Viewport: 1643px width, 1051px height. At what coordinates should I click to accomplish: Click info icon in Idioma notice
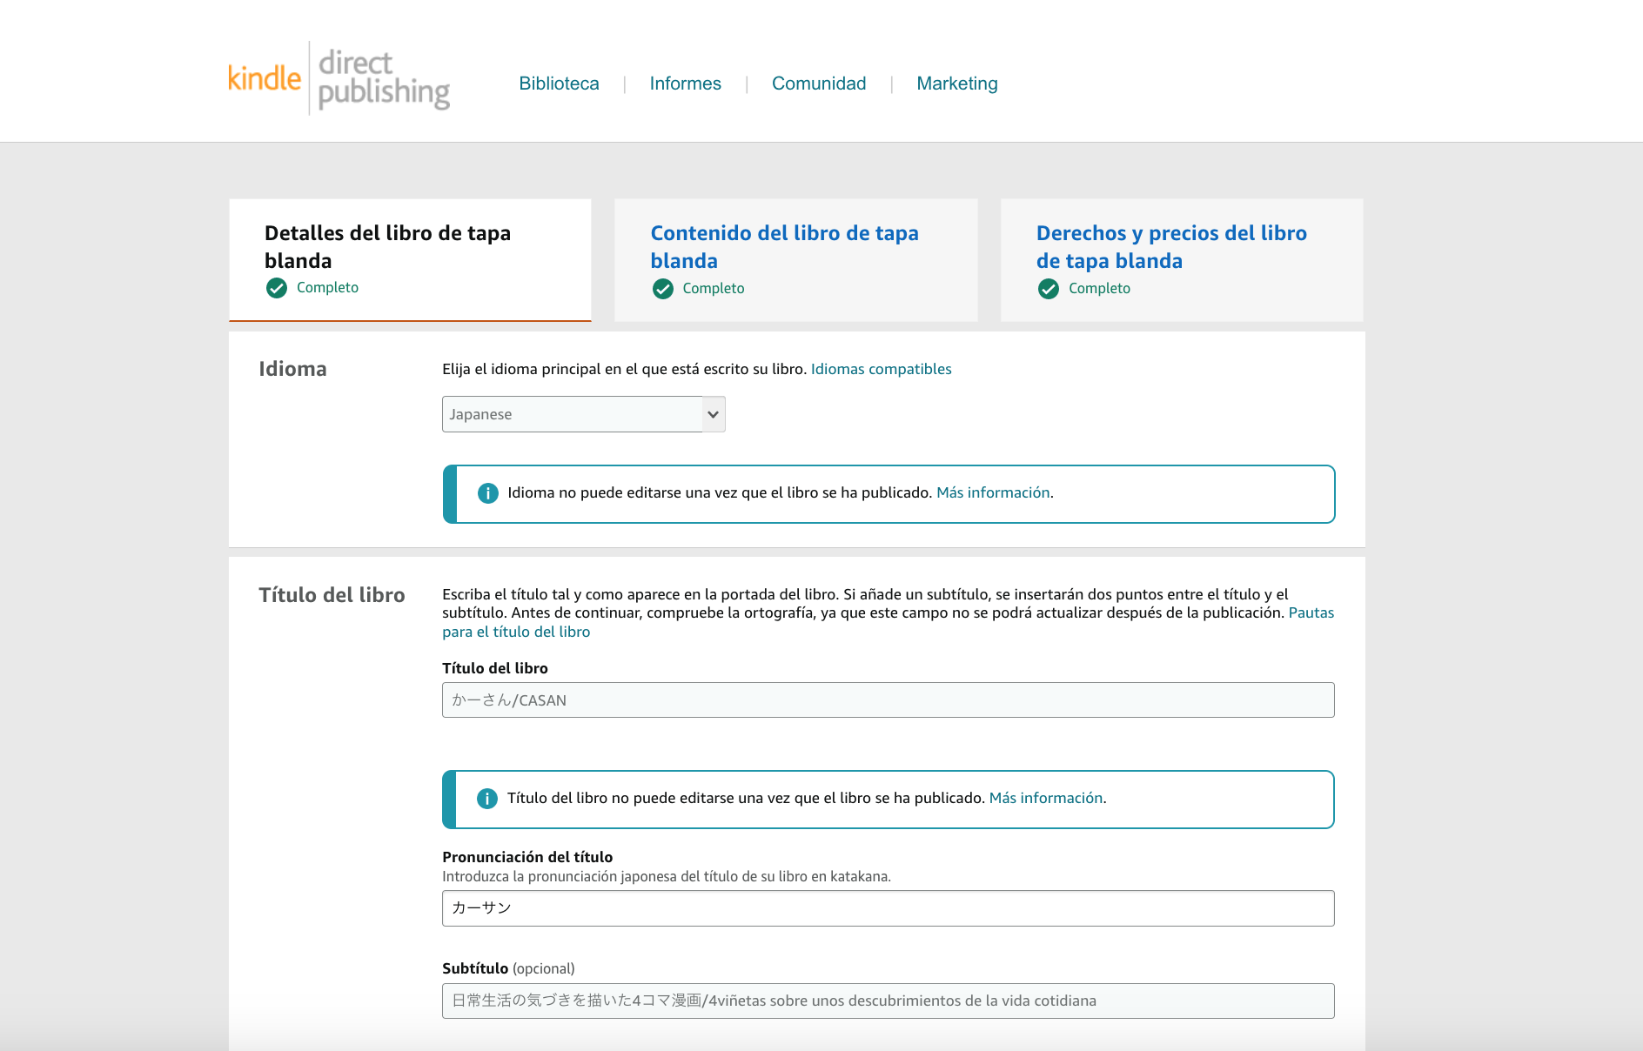point(488,493)
